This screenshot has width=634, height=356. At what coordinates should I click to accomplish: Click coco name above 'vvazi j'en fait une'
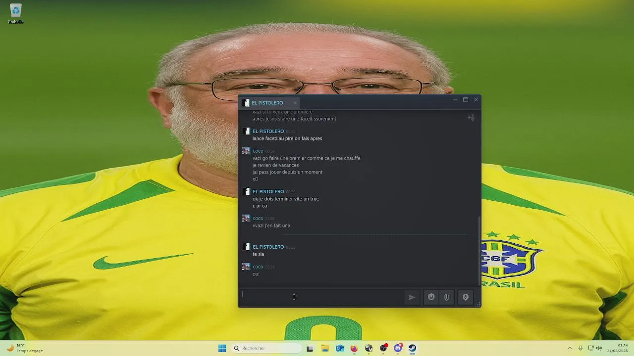pyautogui.click(x=258, y=218)
